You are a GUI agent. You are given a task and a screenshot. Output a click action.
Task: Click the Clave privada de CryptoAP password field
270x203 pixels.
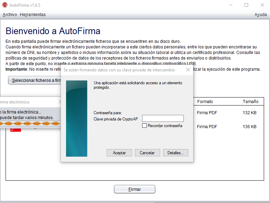[163, 118]
